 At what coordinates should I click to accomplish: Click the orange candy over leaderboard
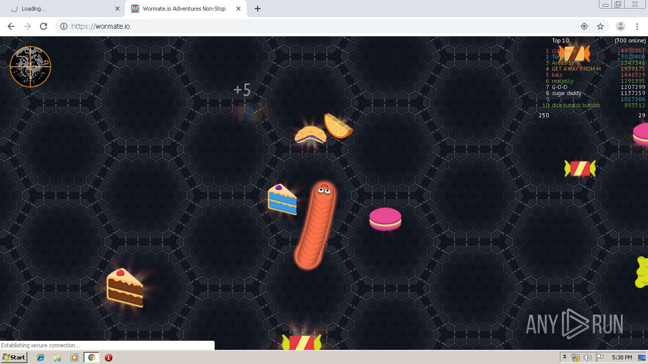pos(575,53)
